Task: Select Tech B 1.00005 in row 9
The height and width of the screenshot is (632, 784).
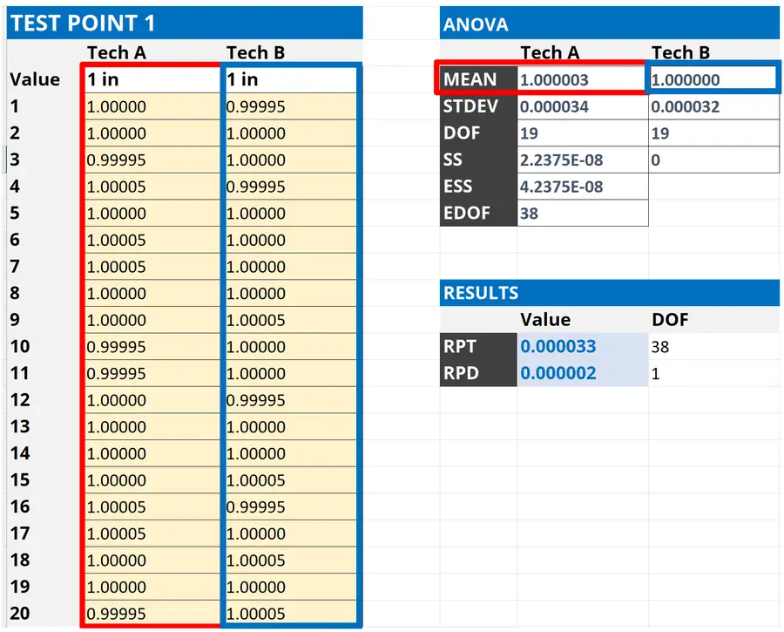Action: pyautogui.click(x=291, y=320)
